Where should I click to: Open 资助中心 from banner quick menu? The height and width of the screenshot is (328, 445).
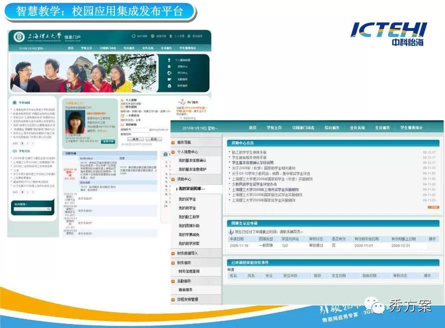pos(182,66)
